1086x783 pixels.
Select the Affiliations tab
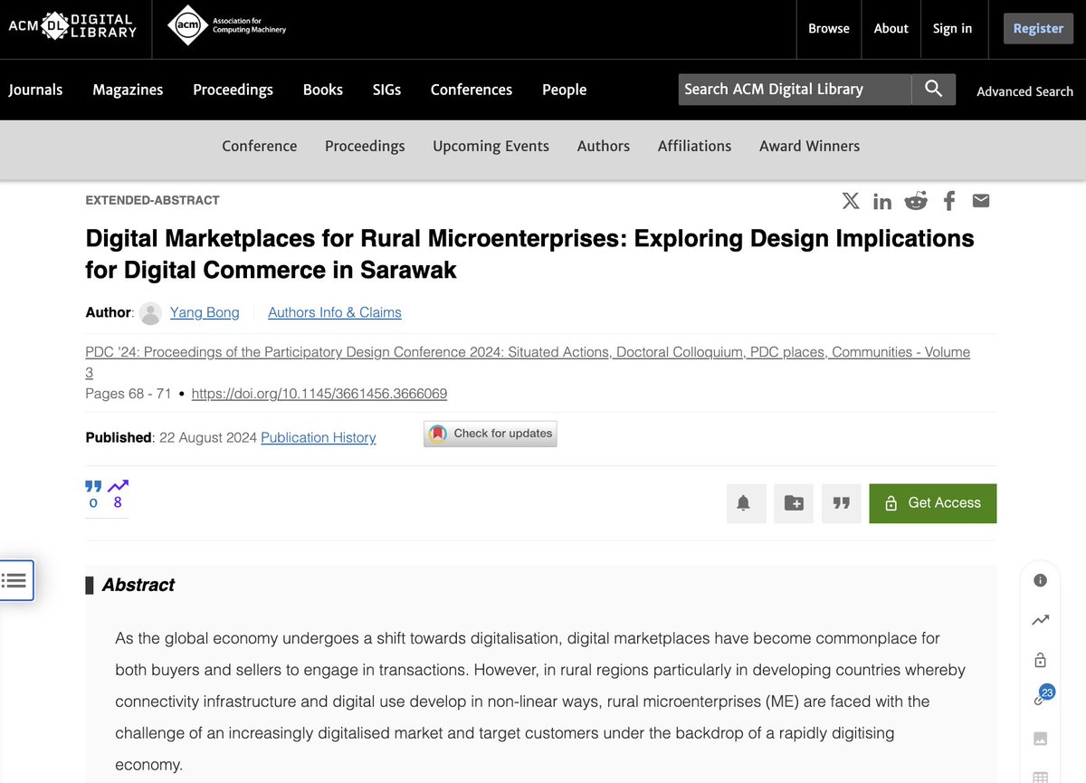694,146
